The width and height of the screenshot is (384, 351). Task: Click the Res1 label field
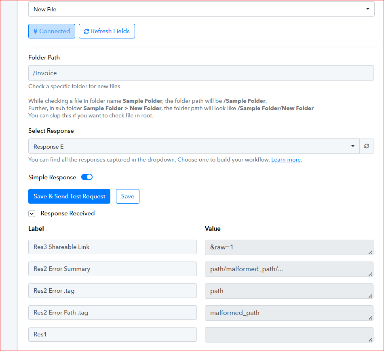coord(112,334)
